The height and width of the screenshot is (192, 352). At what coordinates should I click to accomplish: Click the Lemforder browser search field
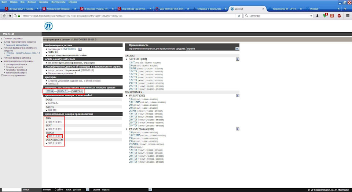278,16
